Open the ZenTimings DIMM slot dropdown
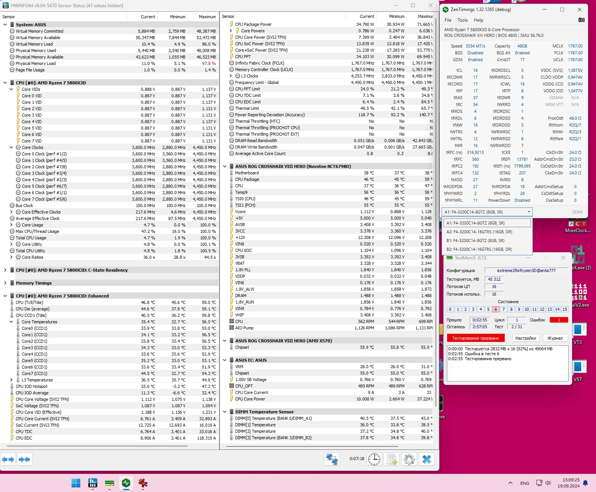Screen dimensions: 596x492 point(487,212)
